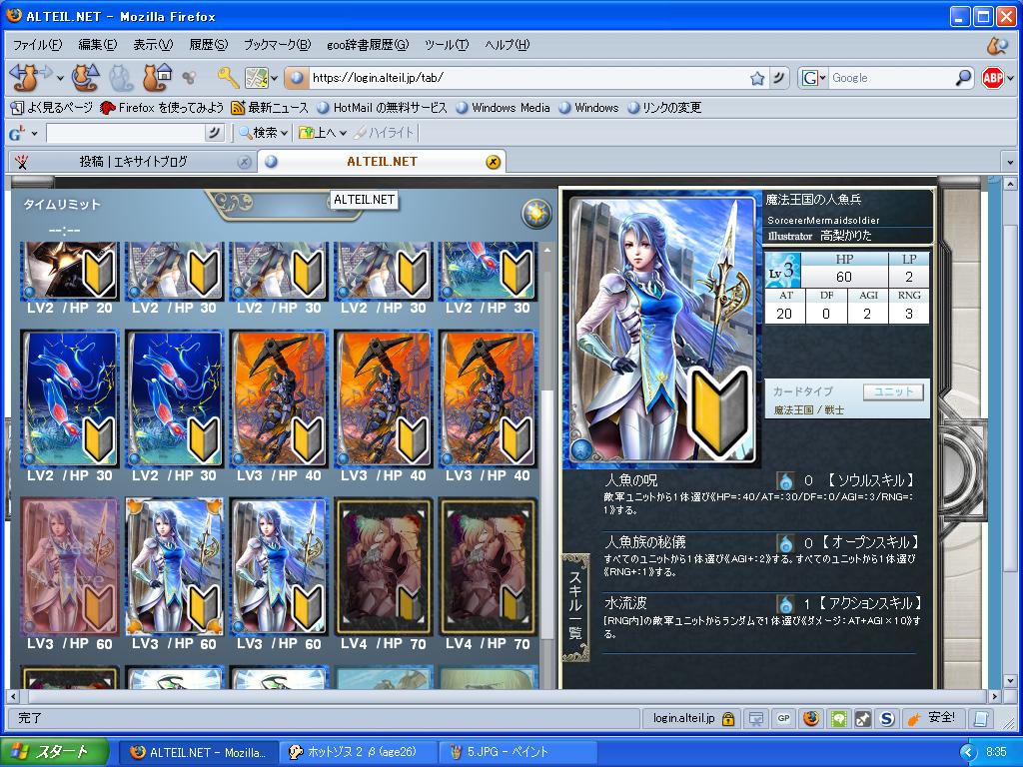Click the Google toolbar search input field

click(x=125, y=133)
